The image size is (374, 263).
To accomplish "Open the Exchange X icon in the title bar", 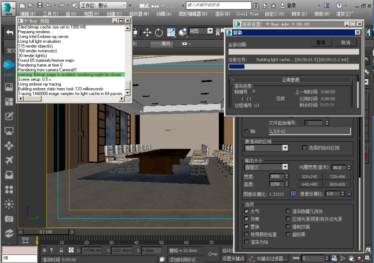I will [x=326, y=5].
